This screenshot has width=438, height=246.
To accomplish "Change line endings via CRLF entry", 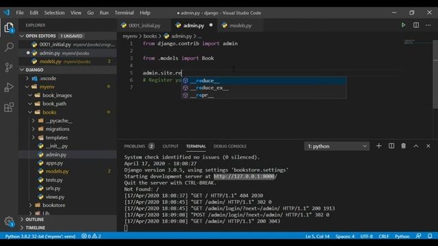I will tap(383, 236).
